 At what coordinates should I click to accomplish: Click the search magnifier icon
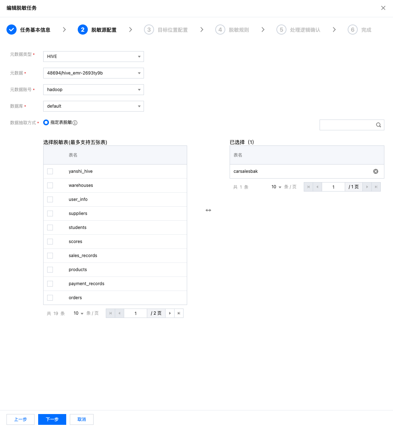pyautogui.click(x=378, y=125)
